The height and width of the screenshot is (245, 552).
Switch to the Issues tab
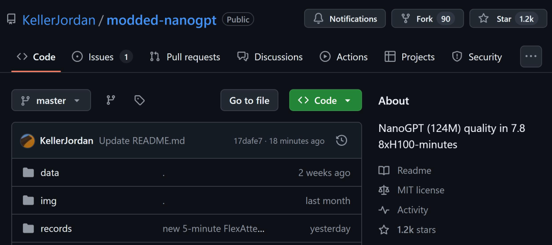102,57
